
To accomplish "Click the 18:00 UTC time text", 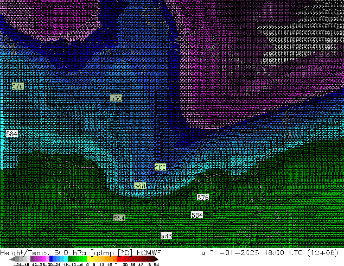I will point(283,253).
